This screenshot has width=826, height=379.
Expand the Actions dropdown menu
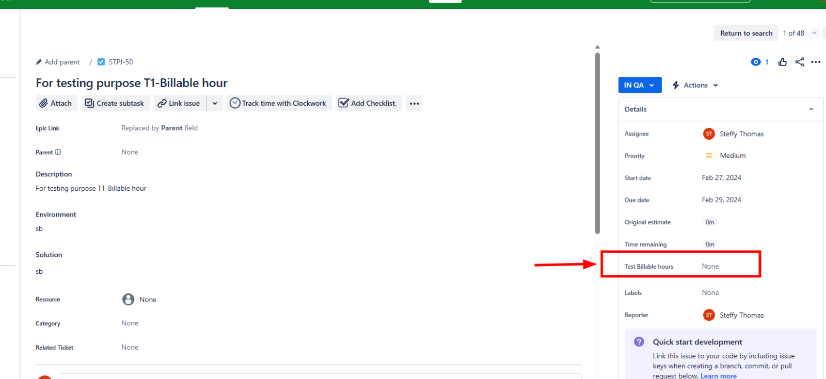[x=695, y=85]
